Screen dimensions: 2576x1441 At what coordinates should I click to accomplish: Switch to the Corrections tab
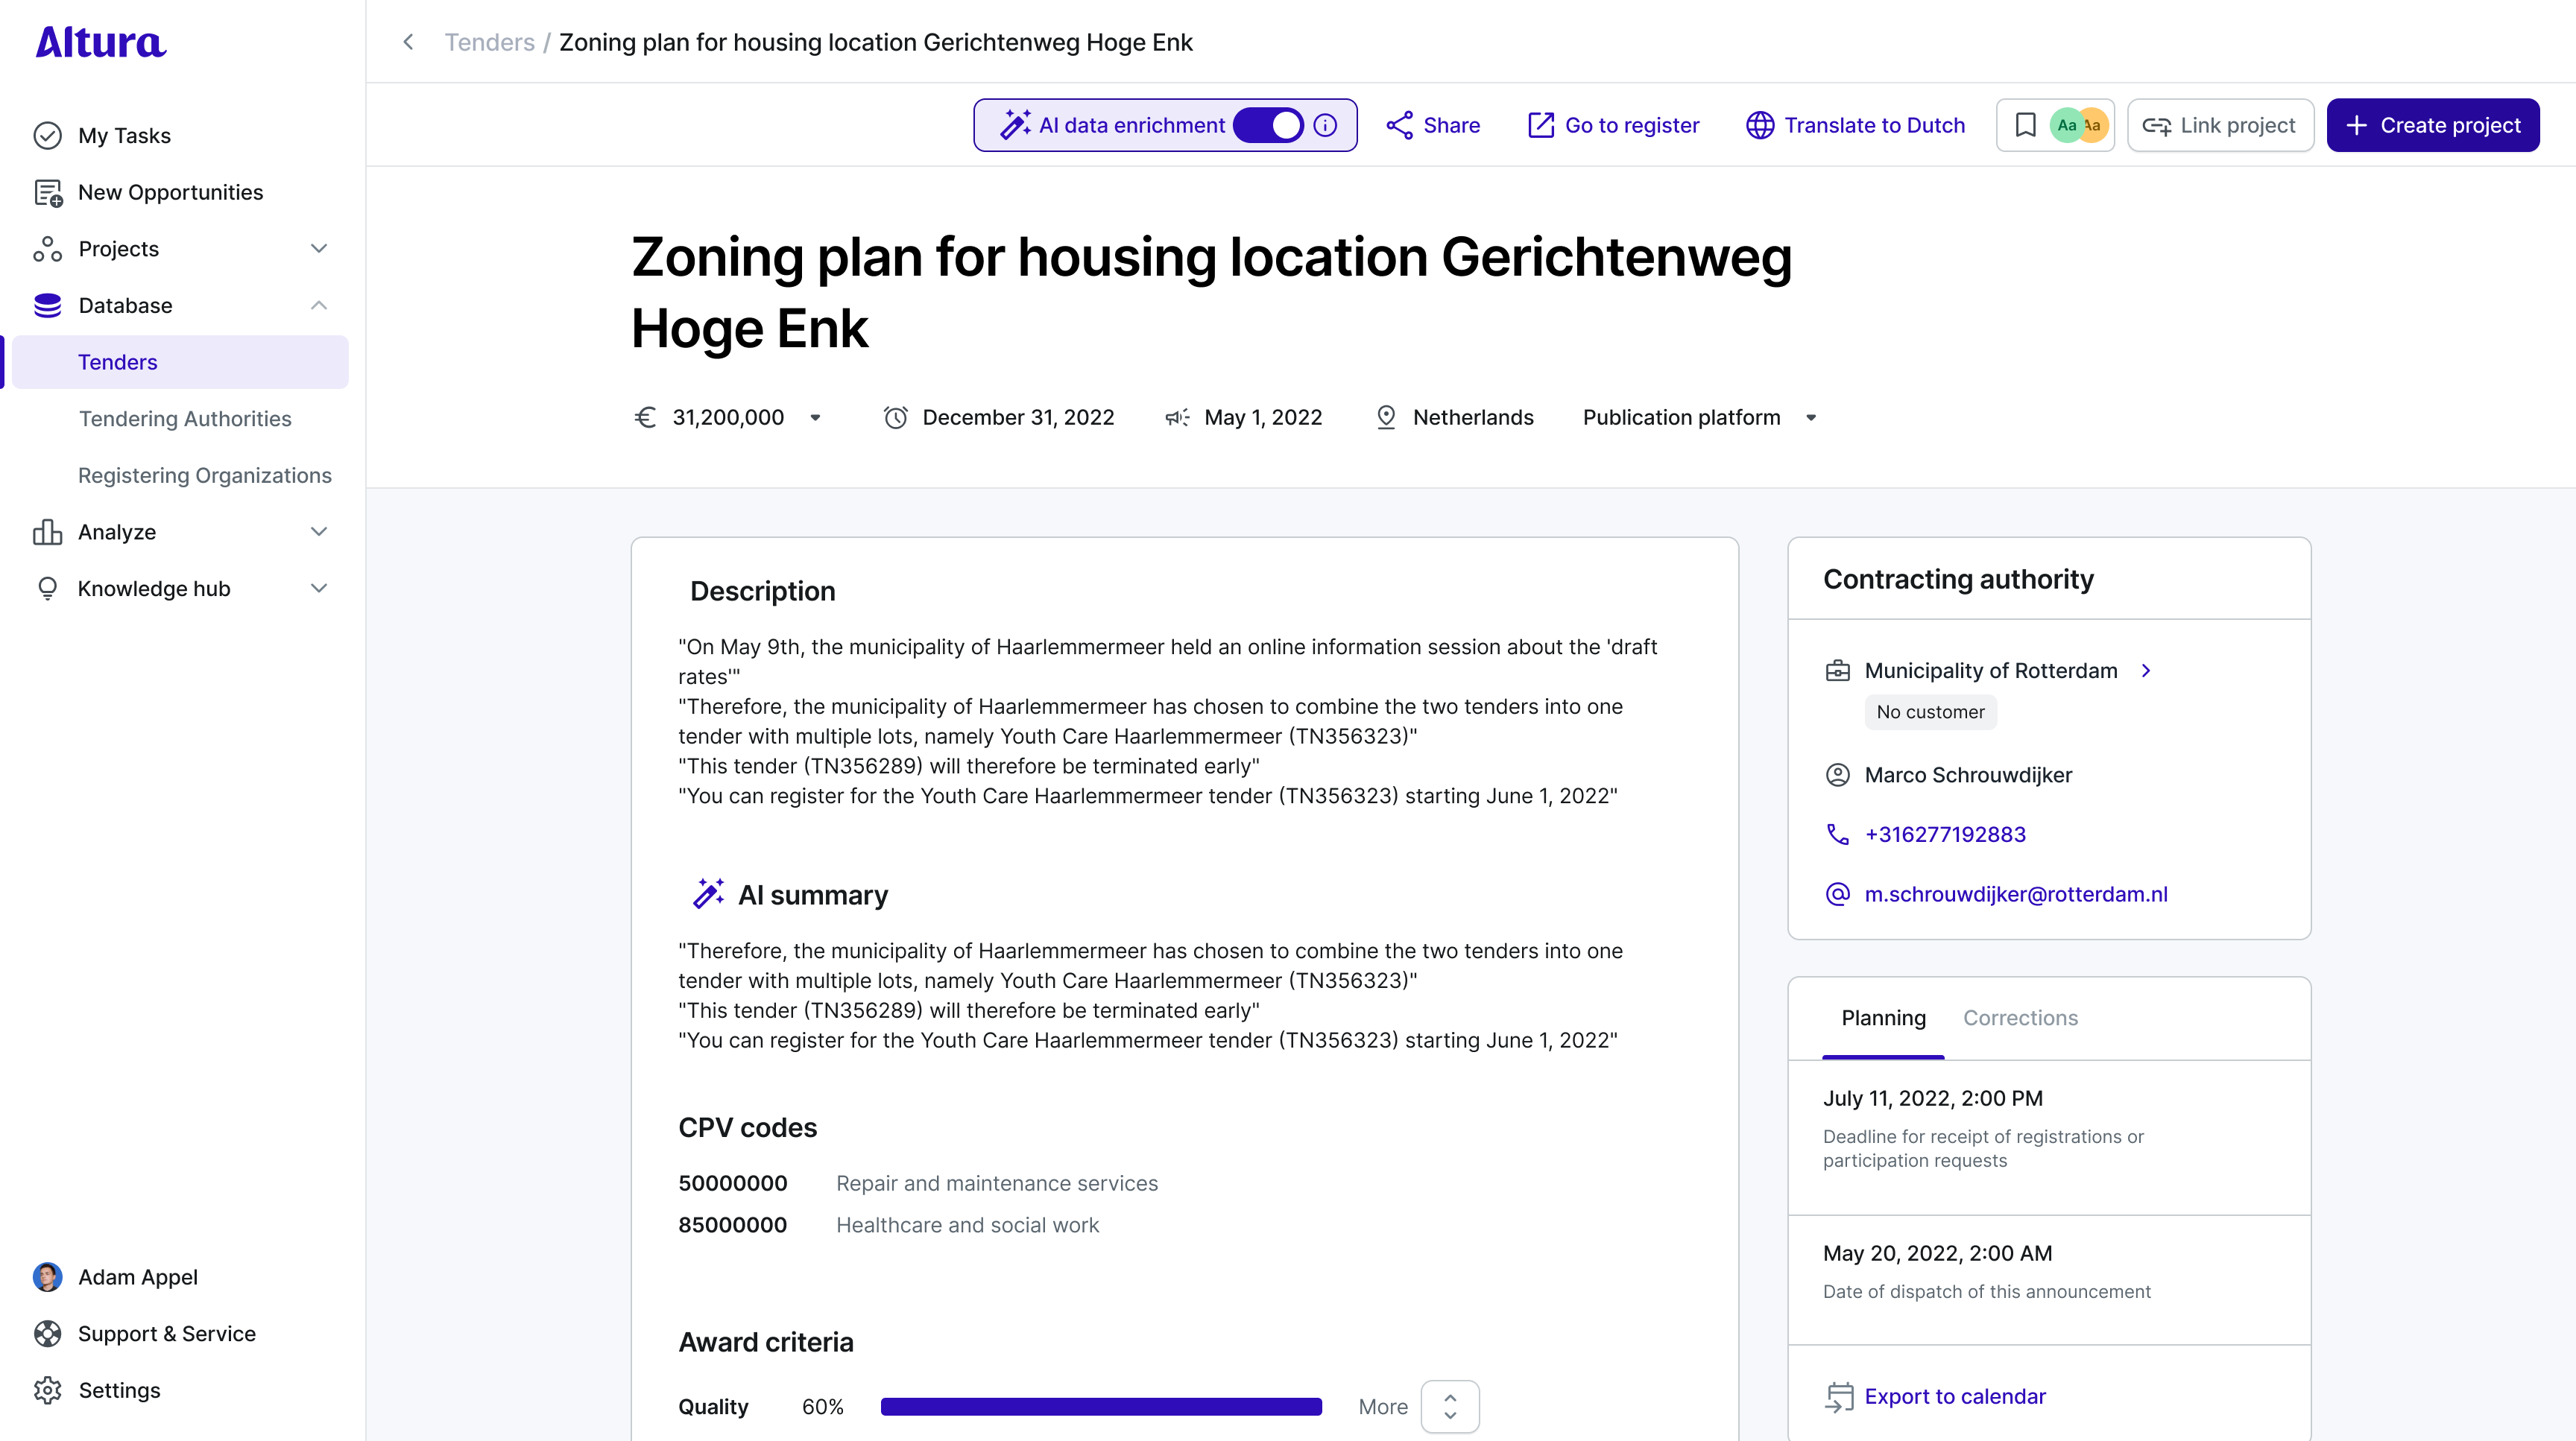click(2020, 1017)
